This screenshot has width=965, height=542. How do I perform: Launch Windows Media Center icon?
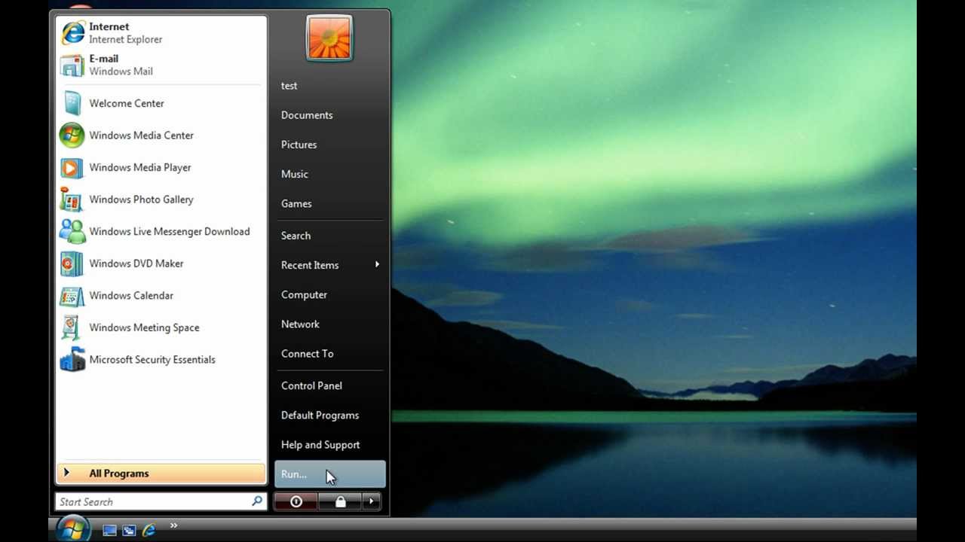tap(72, 135)
